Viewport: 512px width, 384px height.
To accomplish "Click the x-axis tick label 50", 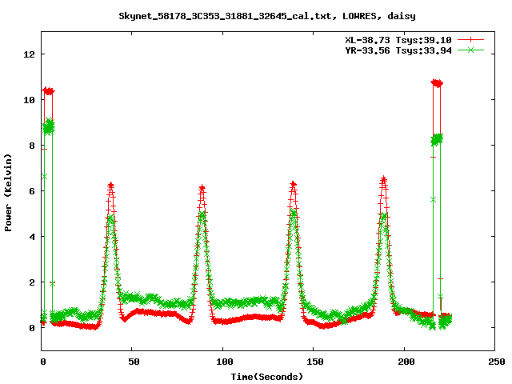I will pos(134,362).
